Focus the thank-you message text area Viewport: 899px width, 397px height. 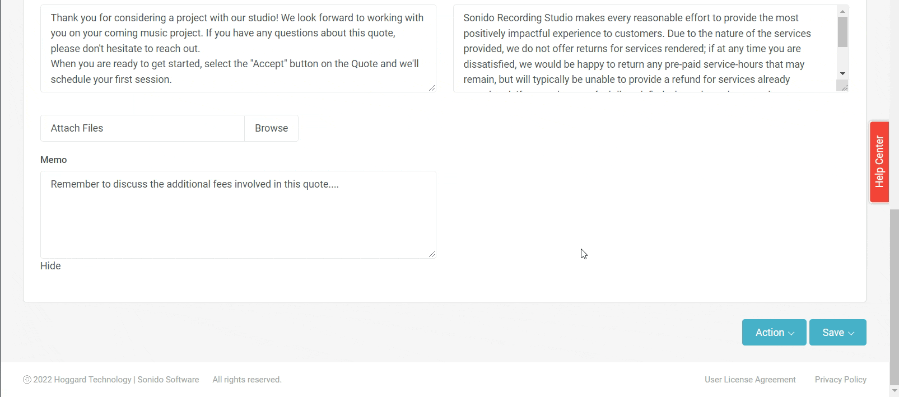[x=238, y=49]
